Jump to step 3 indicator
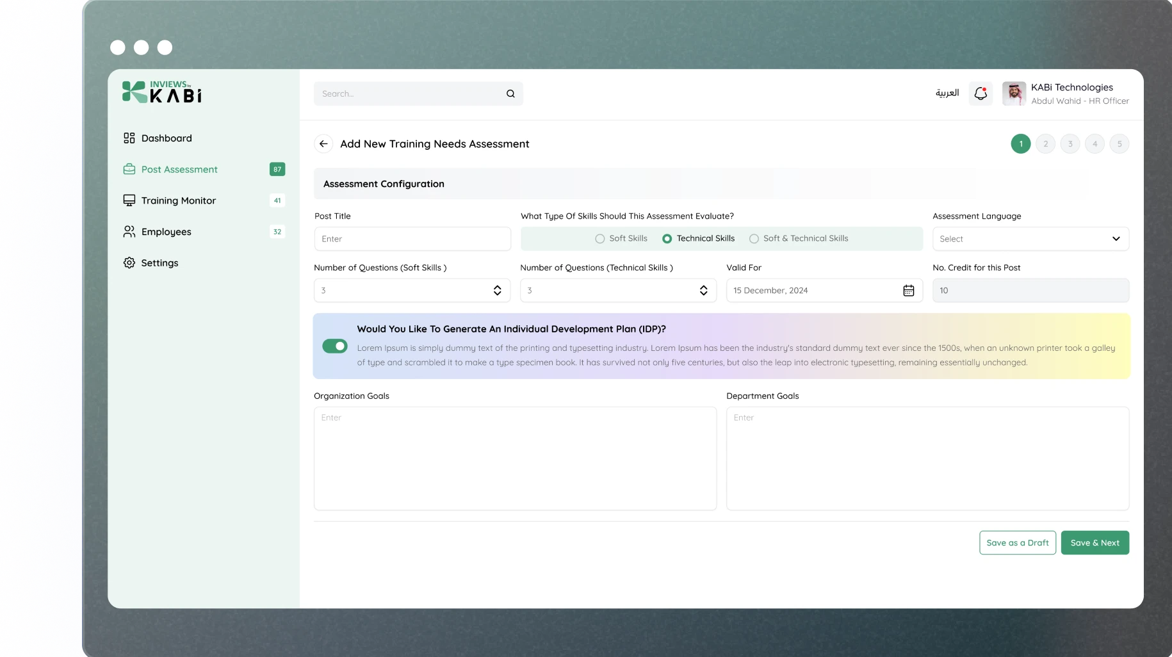This screenshot has height=657, width=1172. tap(1070, 144)
